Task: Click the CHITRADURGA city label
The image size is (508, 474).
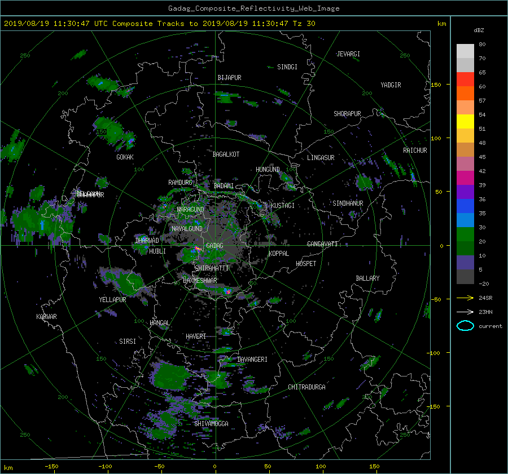Action: pyautogui.click(x=306, y=387)
